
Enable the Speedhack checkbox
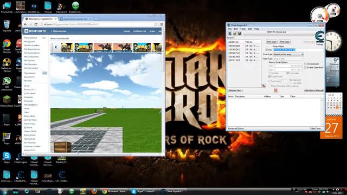click(305, 67)
